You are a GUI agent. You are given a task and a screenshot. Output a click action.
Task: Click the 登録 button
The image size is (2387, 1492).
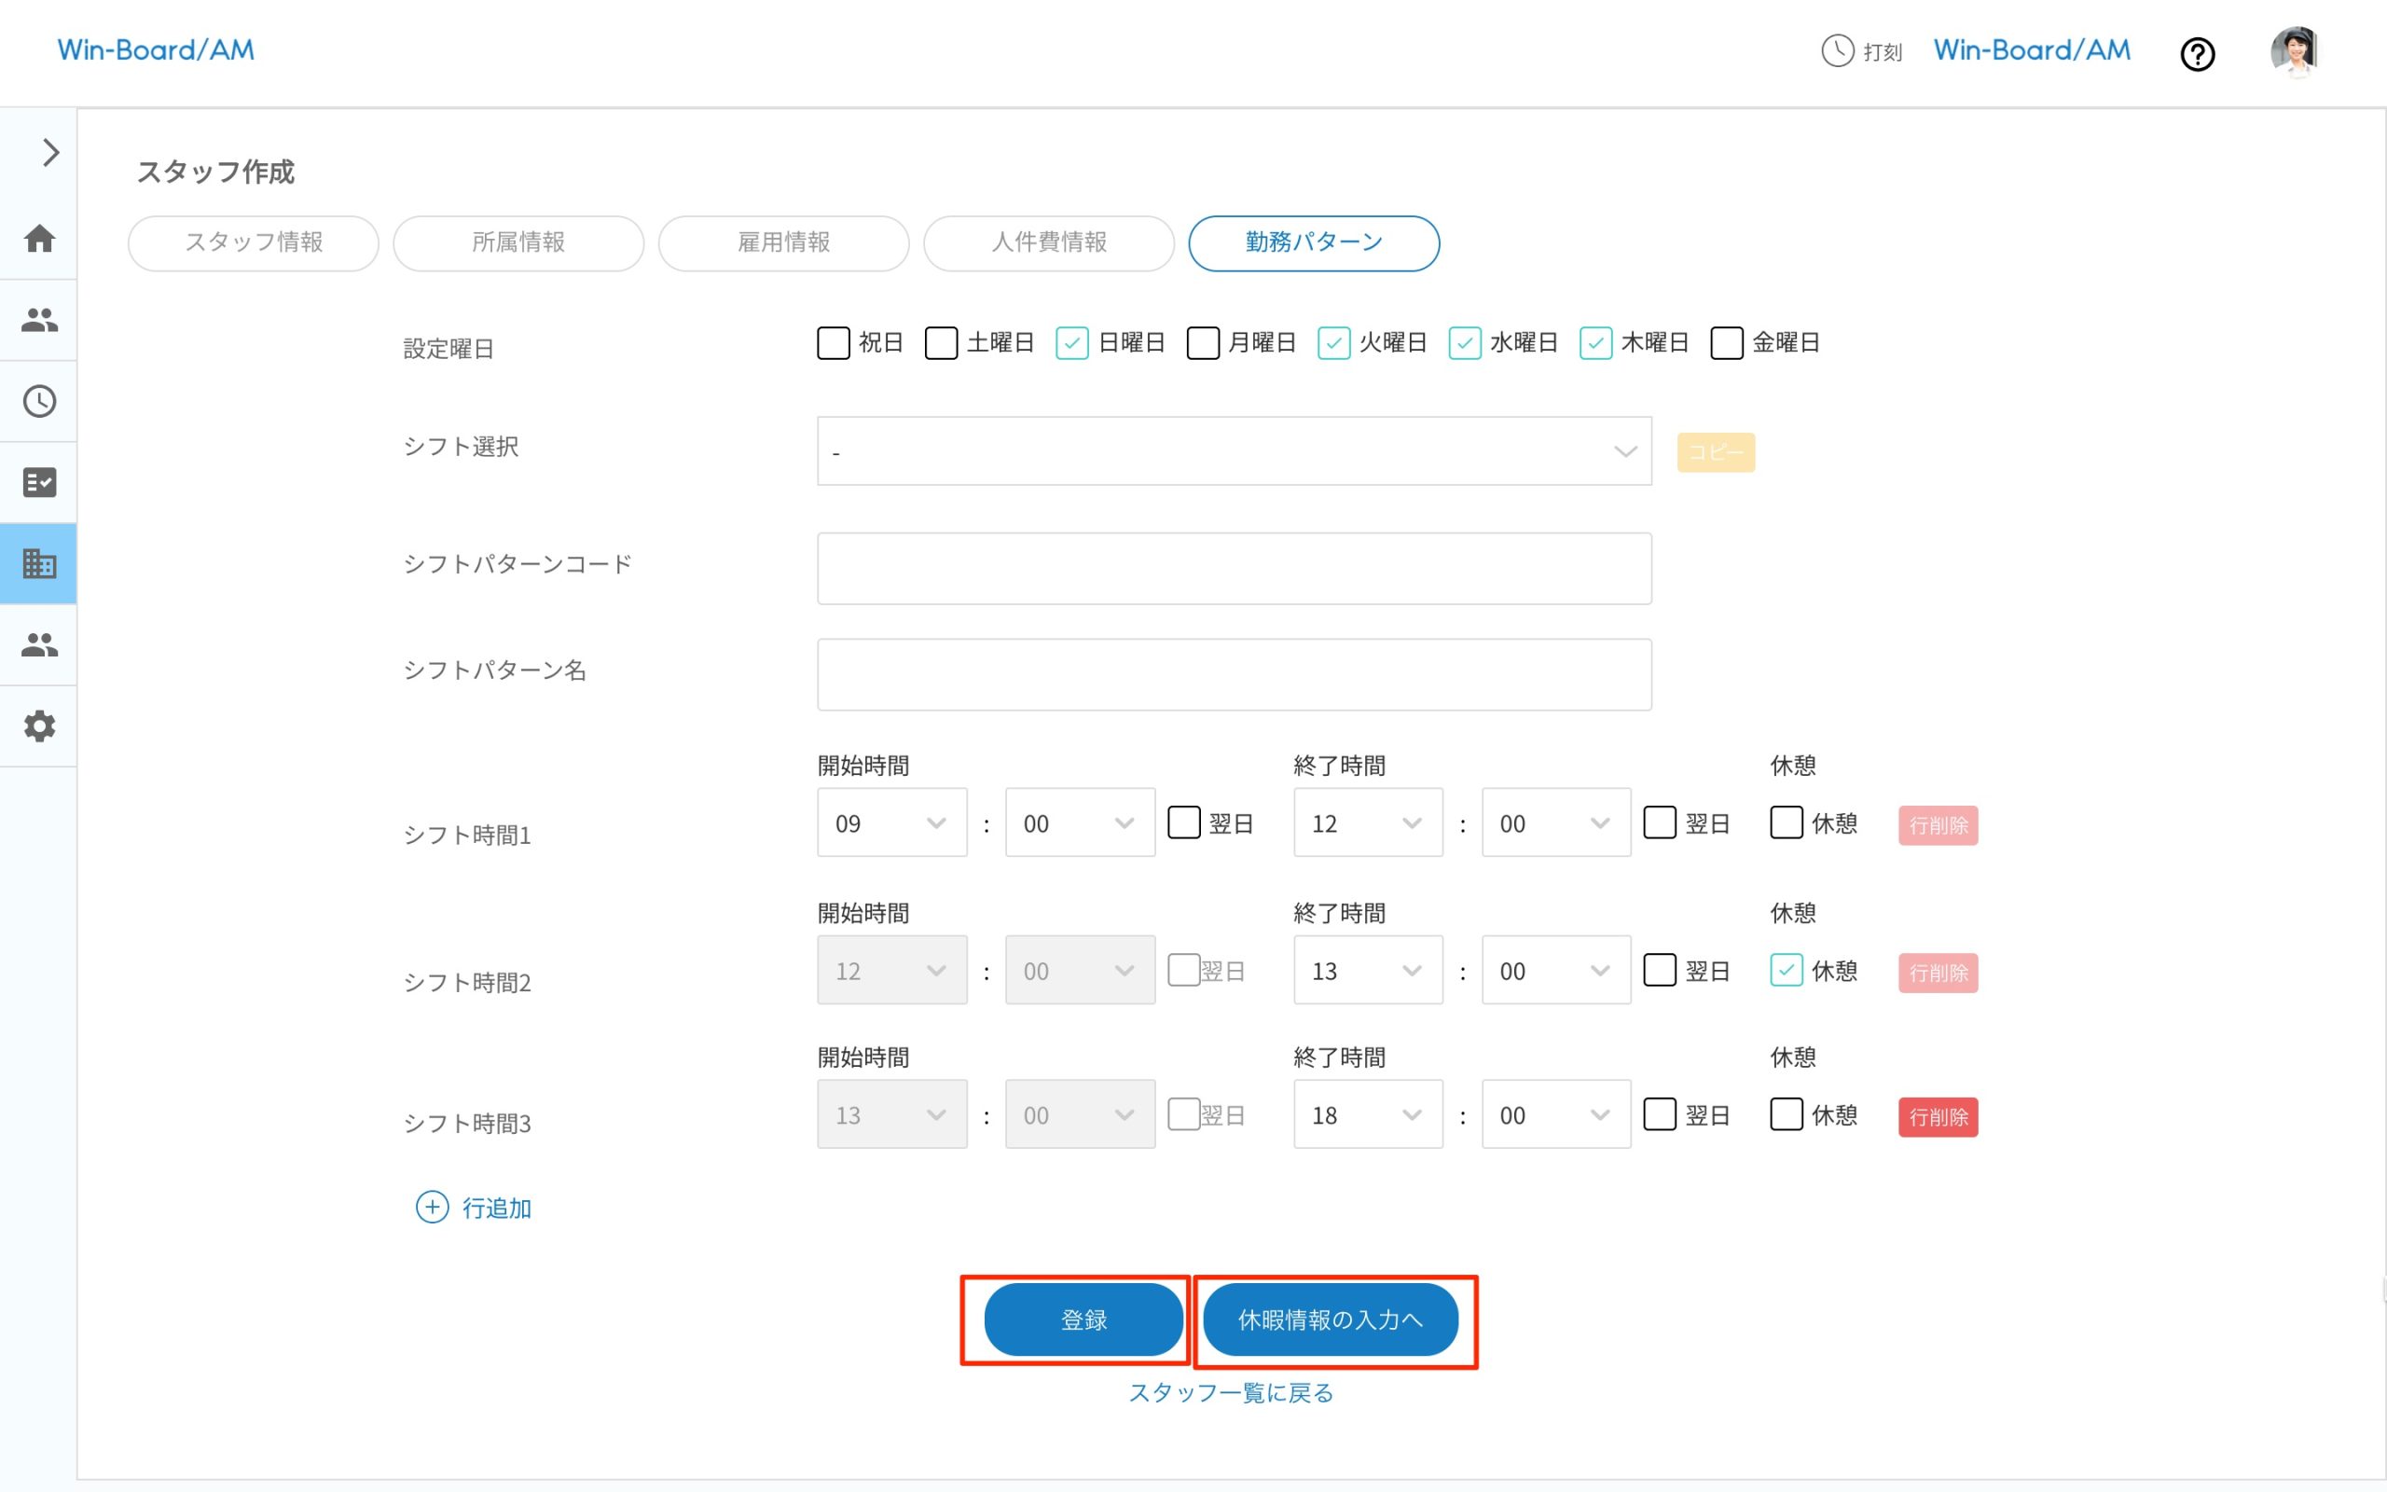click(x=1083, y=1320)
